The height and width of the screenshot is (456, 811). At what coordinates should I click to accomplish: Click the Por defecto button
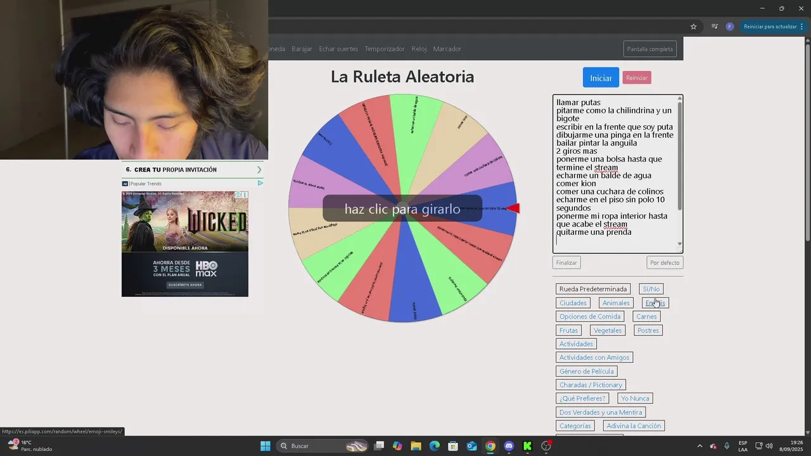pos(665,262)
